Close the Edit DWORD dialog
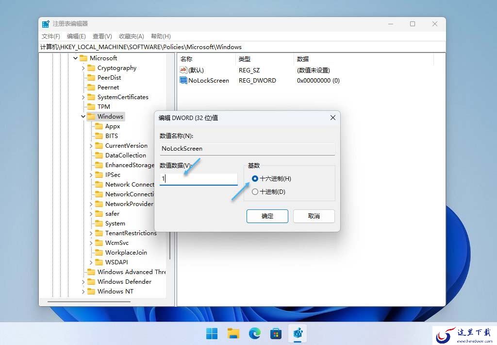Viewport: 497px width, 345px height. tap(333, 118)
